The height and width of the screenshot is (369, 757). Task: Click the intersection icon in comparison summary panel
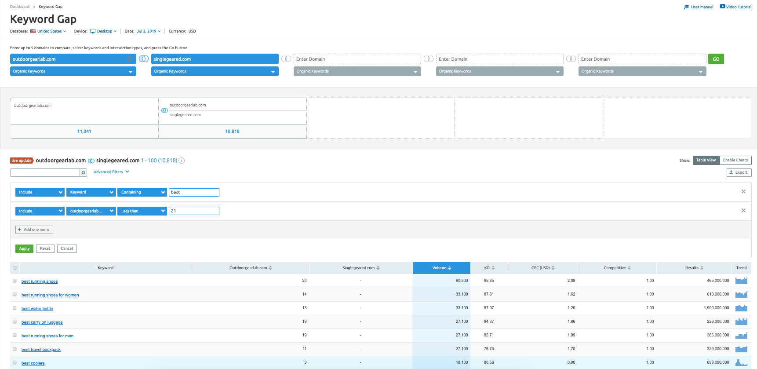point(164,110)
